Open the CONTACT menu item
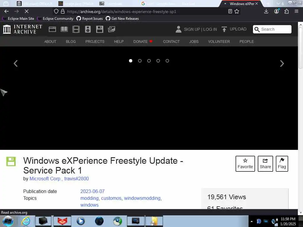This screenshot has width=303, height=227. (171, 41)
